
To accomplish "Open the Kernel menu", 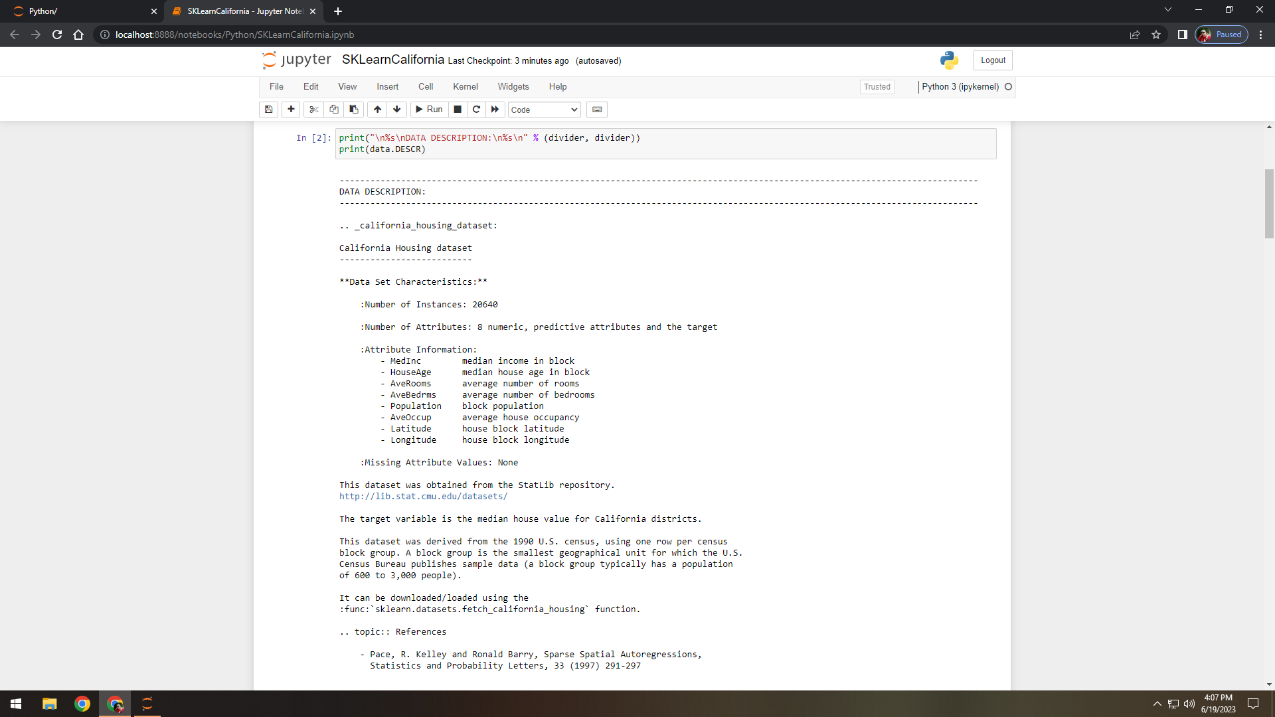I will click(465, 87).
